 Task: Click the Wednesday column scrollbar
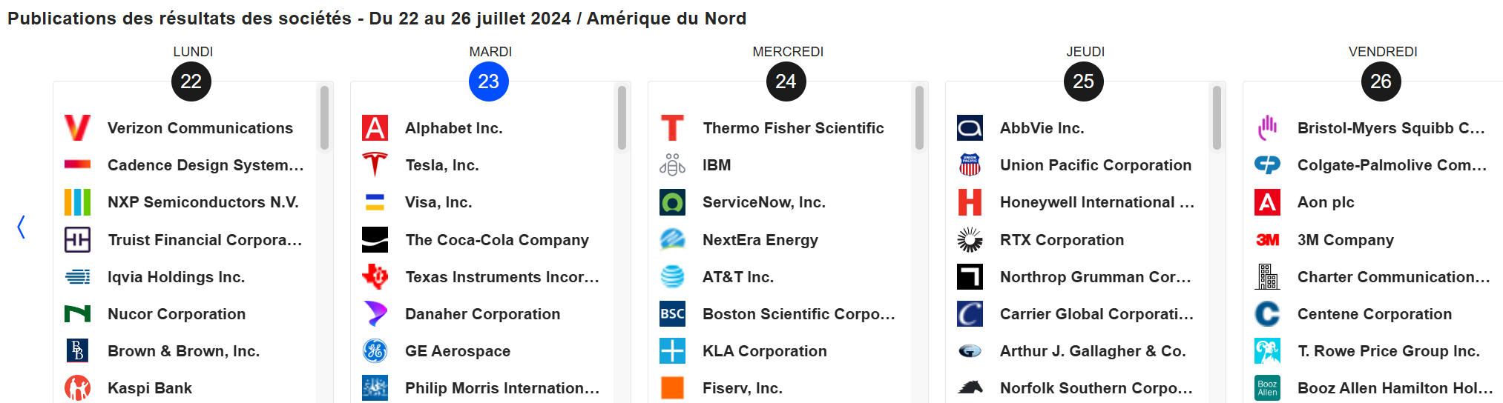(x=919, y=117)
